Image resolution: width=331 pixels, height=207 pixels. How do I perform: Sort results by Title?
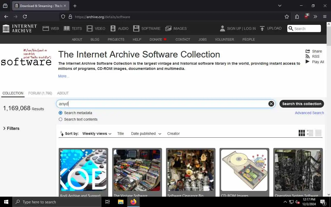click(121, 134)
